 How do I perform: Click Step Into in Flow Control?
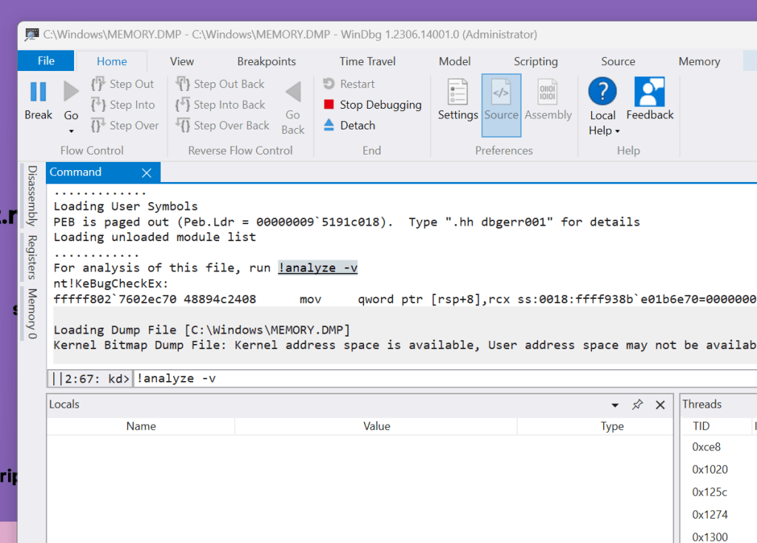123,105
